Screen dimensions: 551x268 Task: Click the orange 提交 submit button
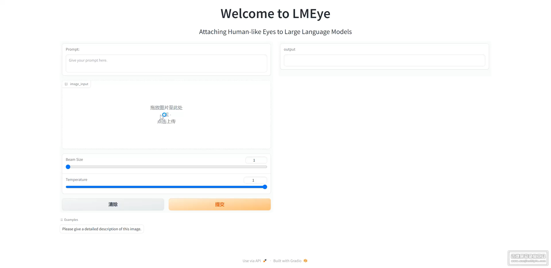click(220, 204)
